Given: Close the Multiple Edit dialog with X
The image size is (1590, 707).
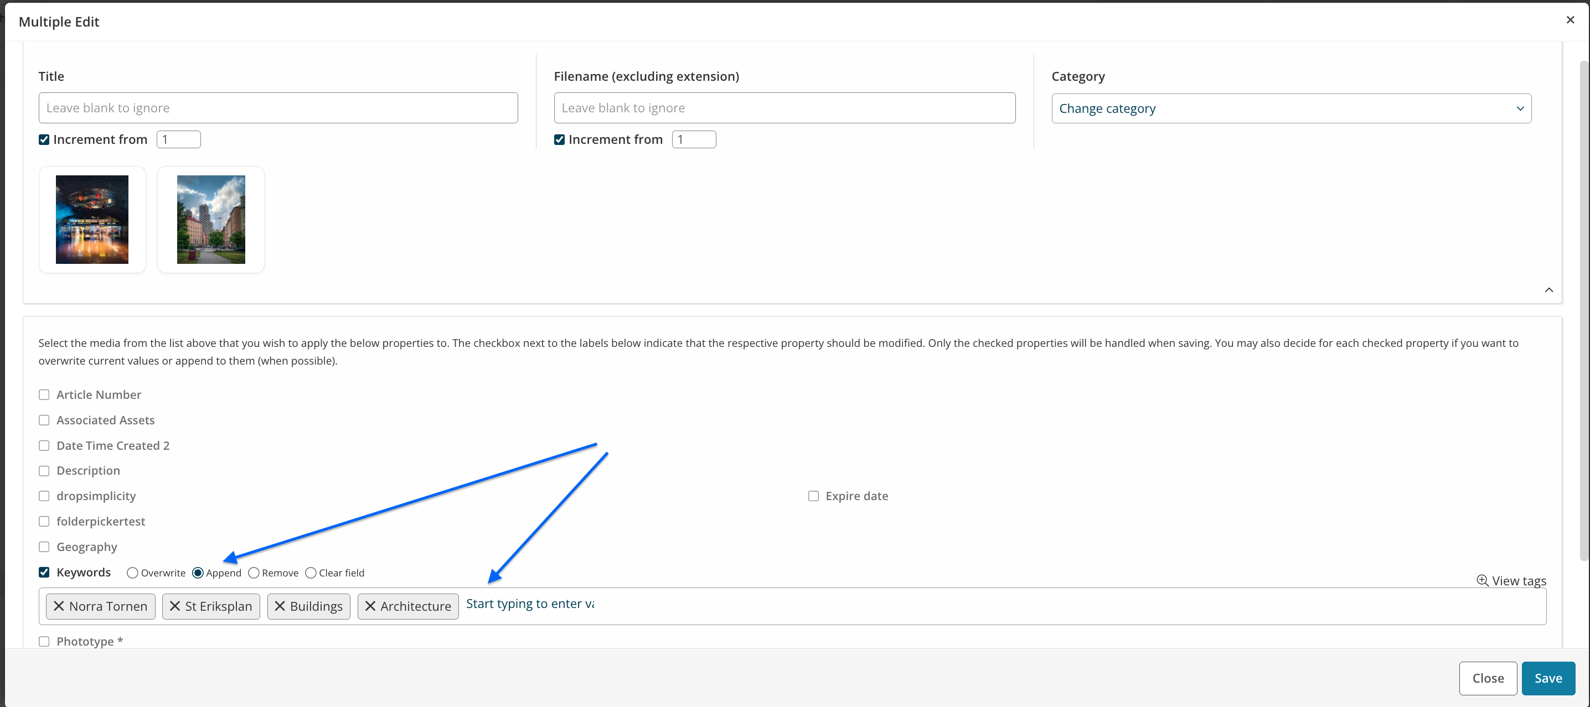Looking at the screenshot, I should pos(1570,20).
